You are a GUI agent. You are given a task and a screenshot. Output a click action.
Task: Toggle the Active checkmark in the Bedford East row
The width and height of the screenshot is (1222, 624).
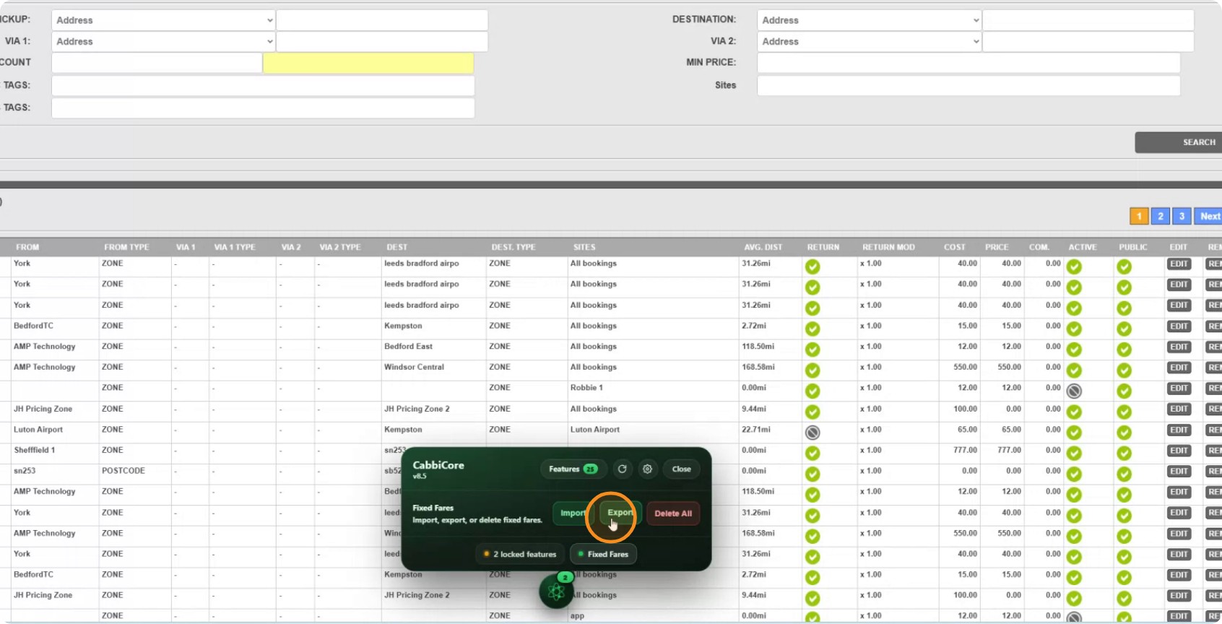pyautogui.click(x=1074, y=350)
